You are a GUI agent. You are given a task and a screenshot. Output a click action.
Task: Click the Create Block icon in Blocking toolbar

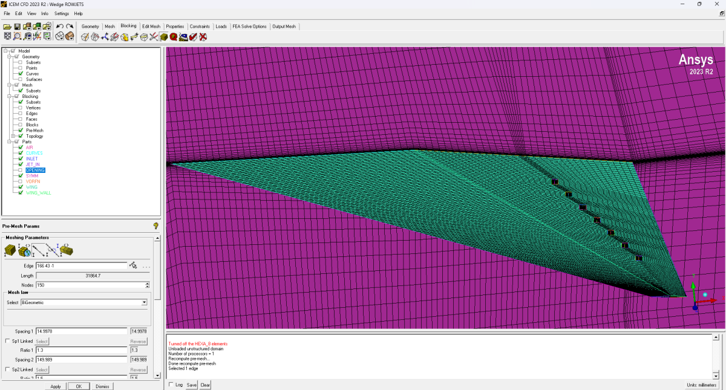85,37
